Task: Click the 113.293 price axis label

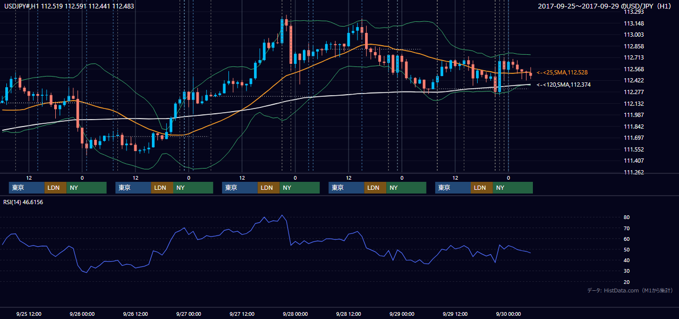Action: pos(633,12)
